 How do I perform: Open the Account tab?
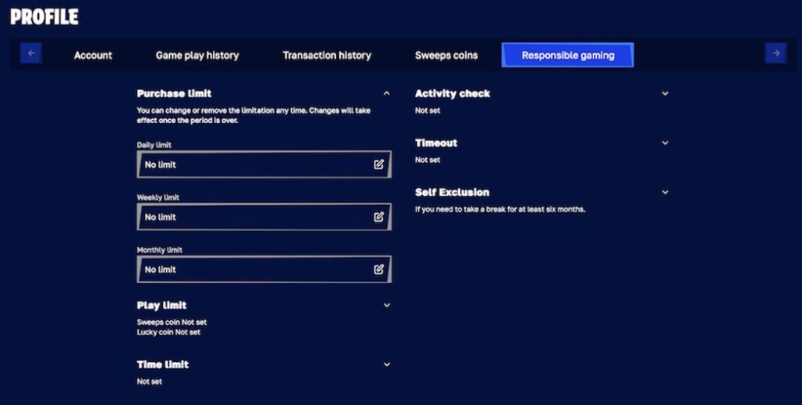point(93,56)
